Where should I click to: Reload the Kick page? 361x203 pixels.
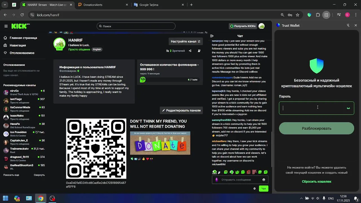coord(22,15)
